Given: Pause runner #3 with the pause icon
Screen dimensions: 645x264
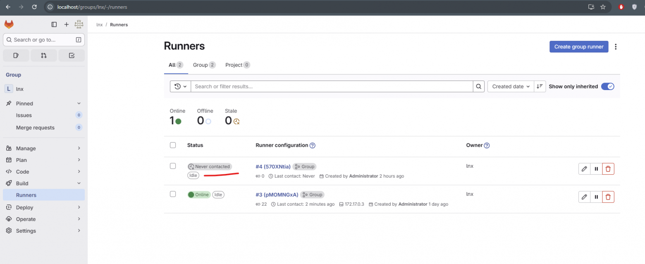Looking at the screenshot, I should pos(596,197).
